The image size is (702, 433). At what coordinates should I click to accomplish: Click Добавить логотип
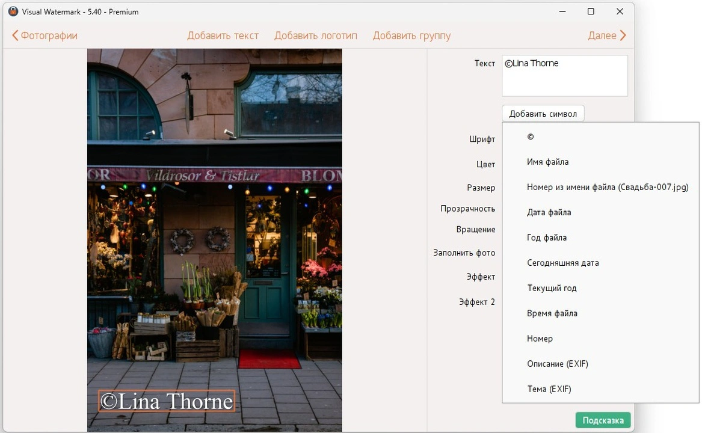click(316, 35)
